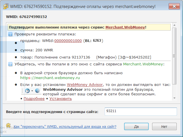The width and height of the screenshot is (183, 137).
Task: Expand the Advisor toolbar dropdown arrow
Action: (32, 91)
